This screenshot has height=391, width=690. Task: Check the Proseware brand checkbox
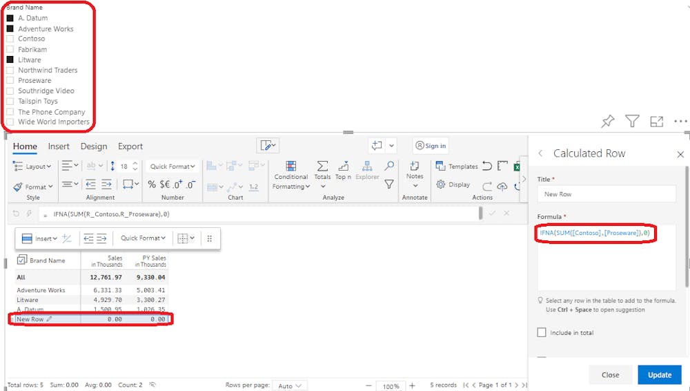pyautogui.click(x=10, y=80)
